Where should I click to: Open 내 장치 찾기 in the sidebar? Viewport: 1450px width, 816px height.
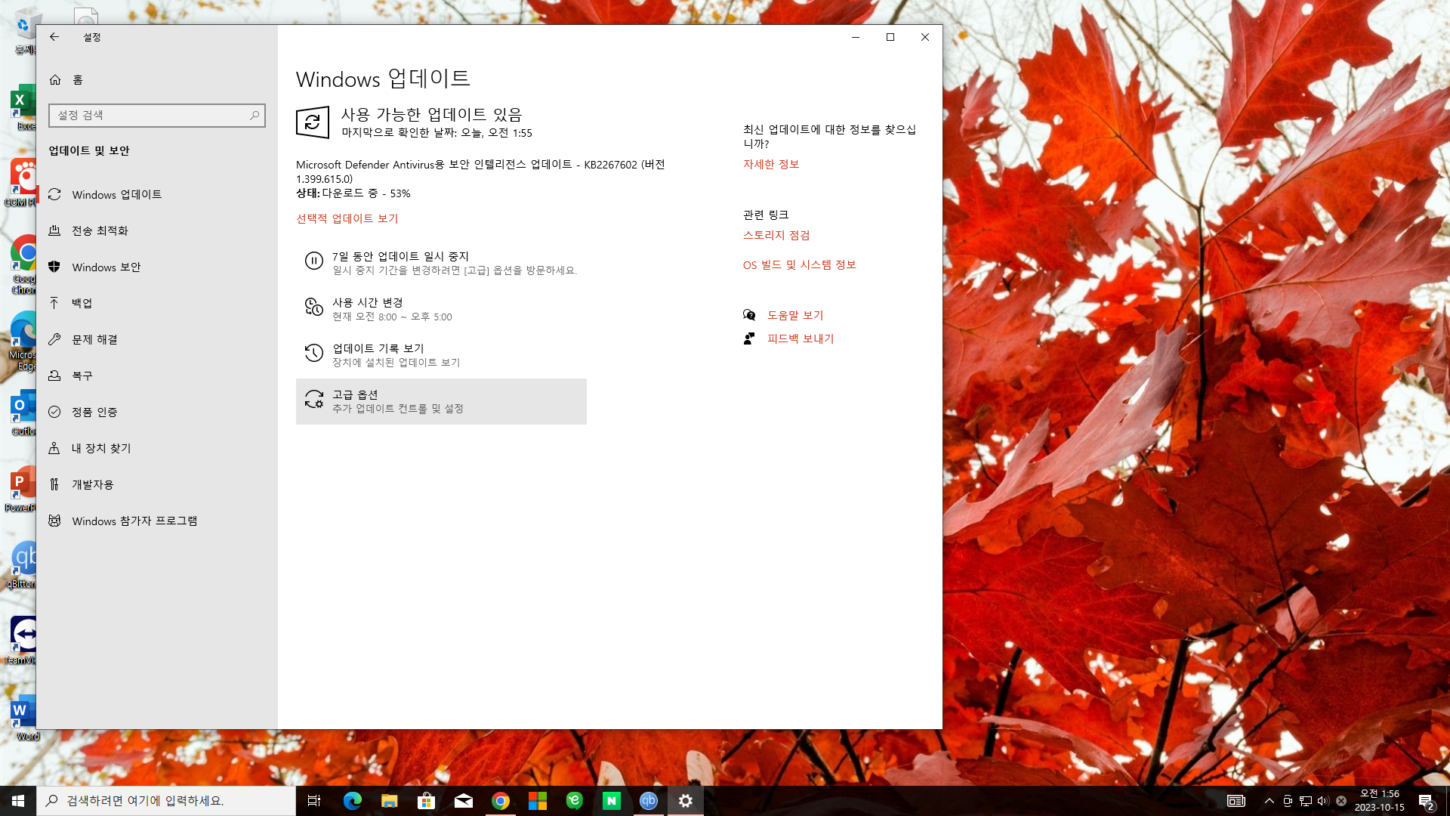click(x=156, y=448)
